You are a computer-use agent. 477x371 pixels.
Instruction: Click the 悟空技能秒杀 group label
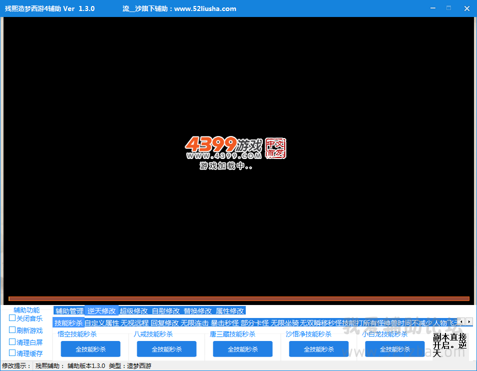click(77, 334)
